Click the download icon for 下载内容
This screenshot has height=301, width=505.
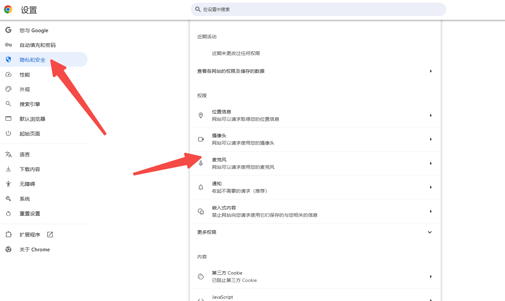tap(8, 169)
